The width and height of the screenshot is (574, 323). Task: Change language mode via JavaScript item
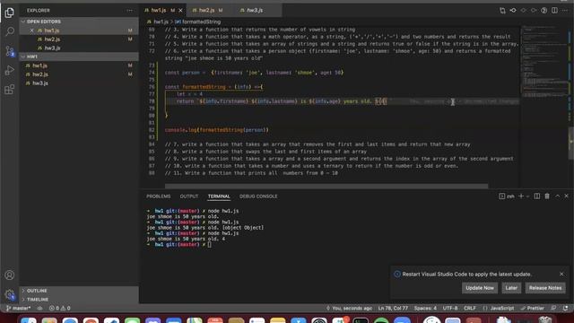click(499, 309)
